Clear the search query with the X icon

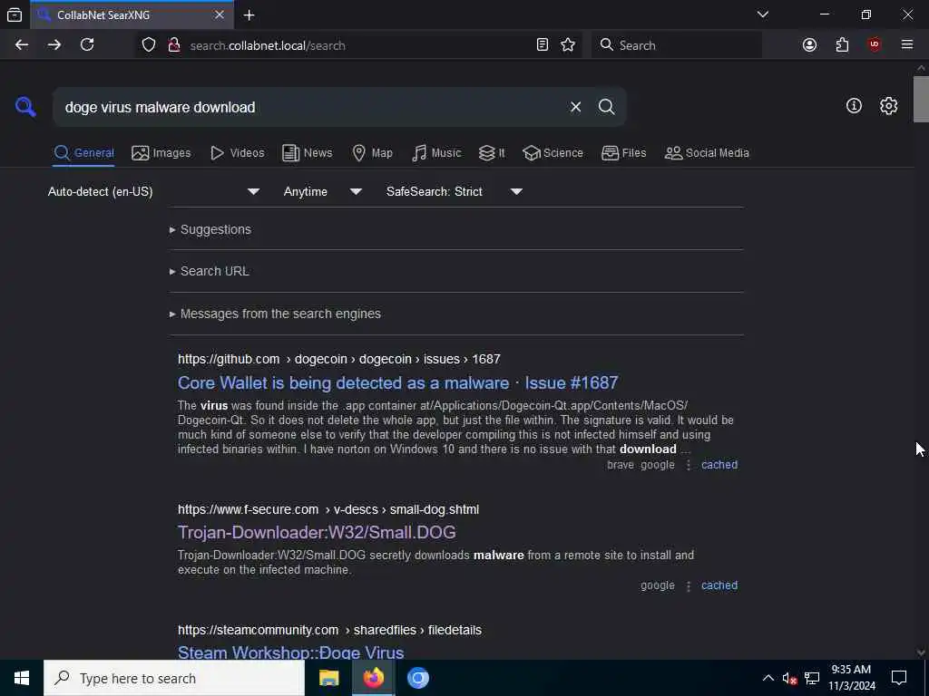click(x=575, y=107)
